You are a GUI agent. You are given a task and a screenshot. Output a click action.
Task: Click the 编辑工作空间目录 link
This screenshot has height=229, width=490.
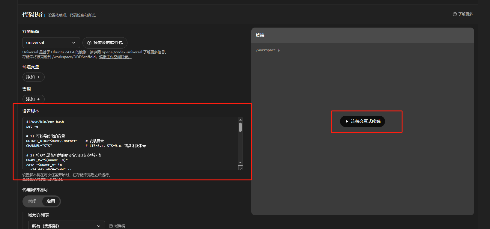click(x=115, y=57)
